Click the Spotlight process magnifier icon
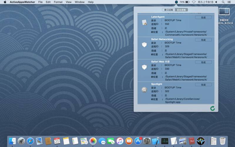The image size is (235, 147). (144, 90)
